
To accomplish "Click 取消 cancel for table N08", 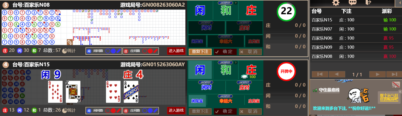I will tap(250, 52).
